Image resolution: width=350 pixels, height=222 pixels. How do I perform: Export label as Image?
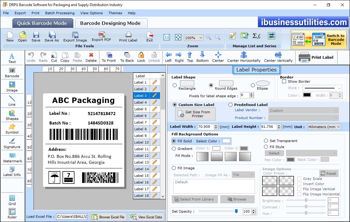(x=75, y=37)
